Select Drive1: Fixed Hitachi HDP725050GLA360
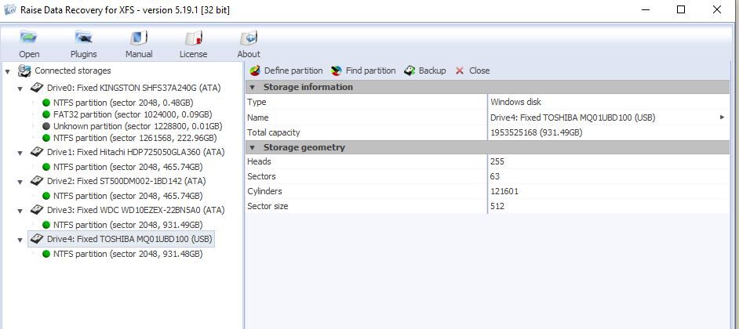 (x=136, y=152)
